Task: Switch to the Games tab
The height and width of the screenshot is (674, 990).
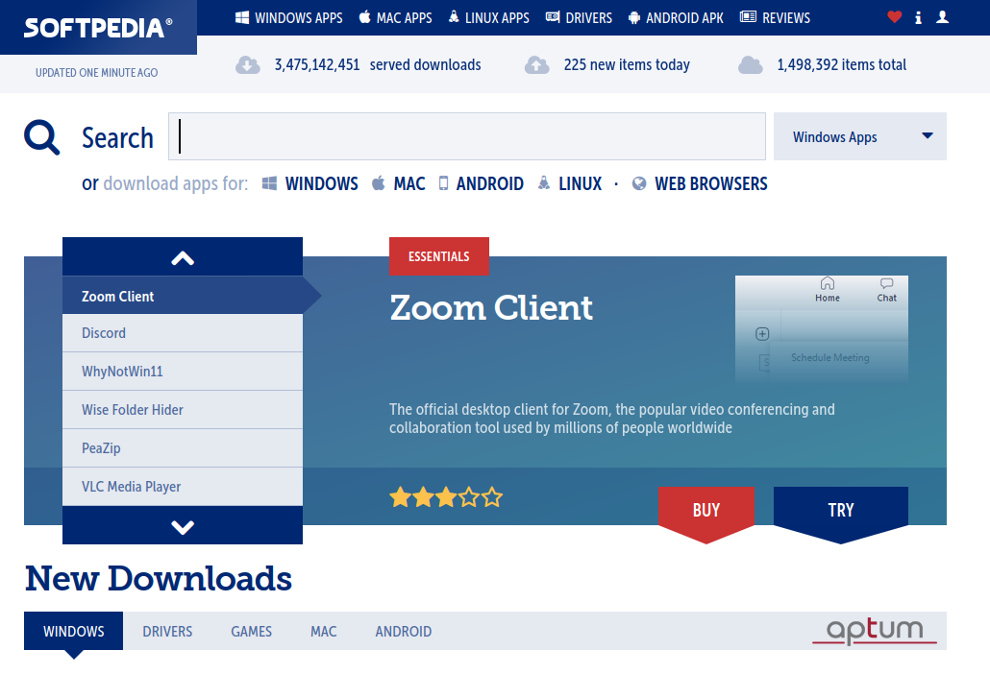Action: [x=251, y=631]
